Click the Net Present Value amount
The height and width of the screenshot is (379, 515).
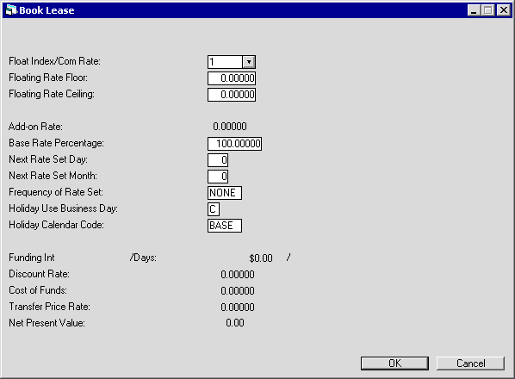[x=235, y=323]
